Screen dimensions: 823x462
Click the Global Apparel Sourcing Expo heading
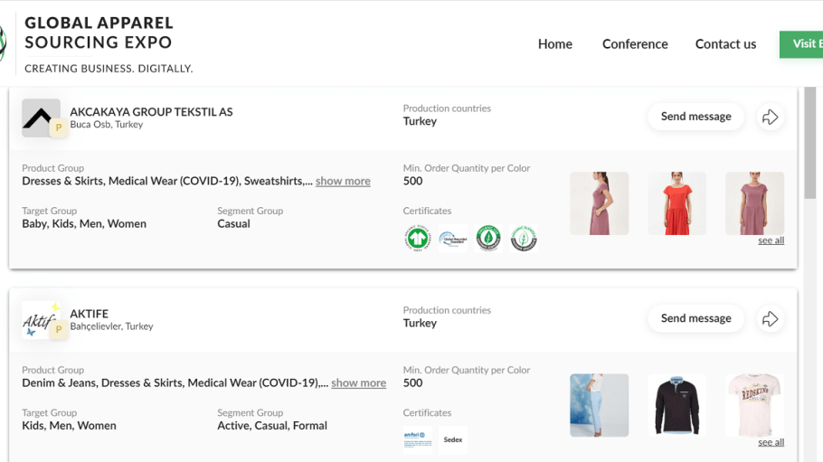pyautogui.click(x=99, y=33)
